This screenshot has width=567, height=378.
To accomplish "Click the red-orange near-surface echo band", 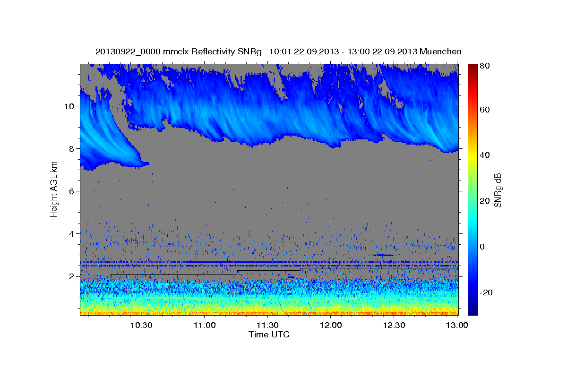I will [269, 312].
